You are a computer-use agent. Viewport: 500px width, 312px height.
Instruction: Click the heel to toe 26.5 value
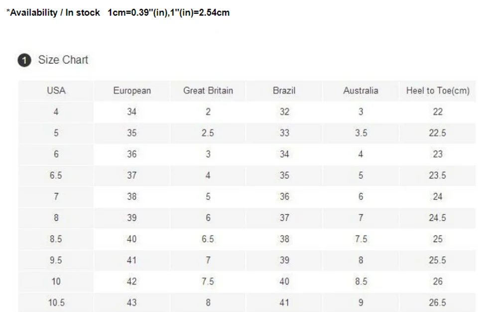437,303
